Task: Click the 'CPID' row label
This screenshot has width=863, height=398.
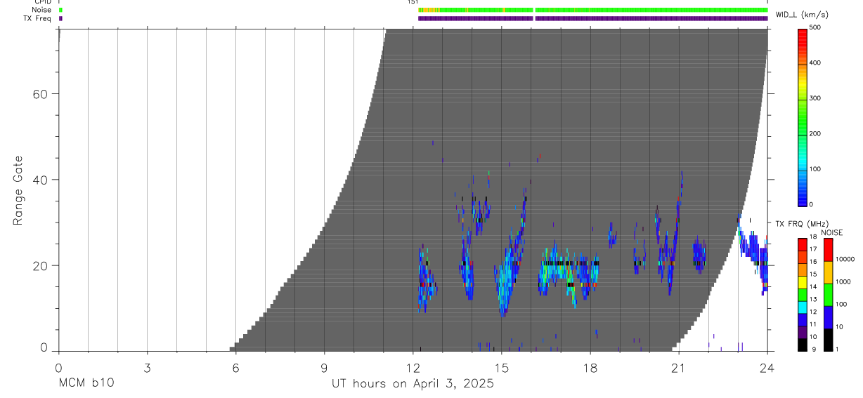Action: coord(42,2)
